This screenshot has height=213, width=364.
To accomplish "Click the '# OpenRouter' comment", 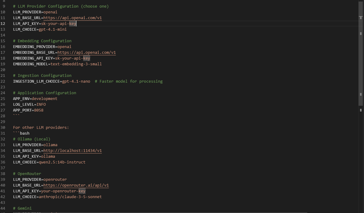I will point(27,174).
